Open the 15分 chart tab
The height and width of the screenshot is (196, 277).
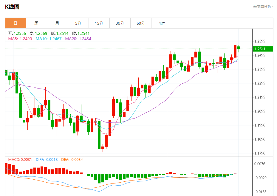pos(99,23)
